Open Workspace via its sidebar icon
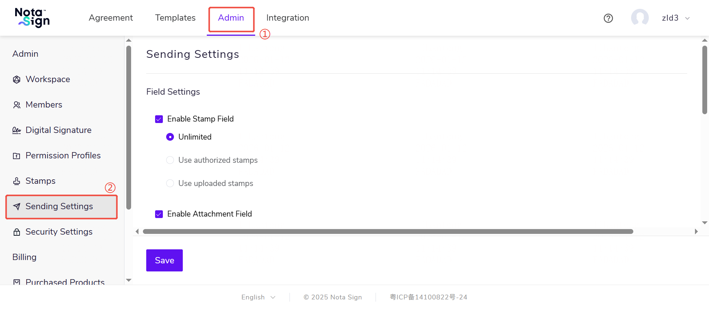This screenshot has width=709, height=309. pos(17,80)
